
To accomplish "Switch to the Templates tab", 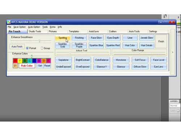I will point(78,32).
